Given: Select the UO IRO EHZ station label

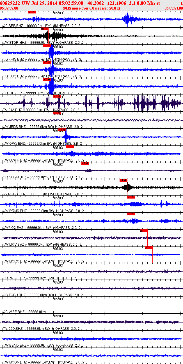Looking at the screenshot, I should point(41,93).
